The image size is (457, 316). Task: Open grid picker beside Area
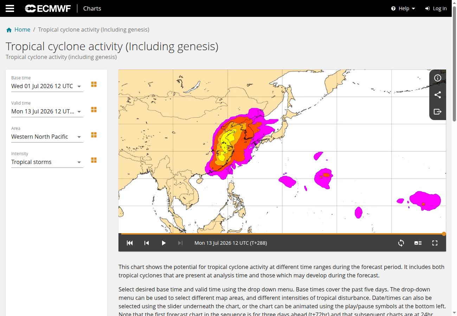(94, 135)
